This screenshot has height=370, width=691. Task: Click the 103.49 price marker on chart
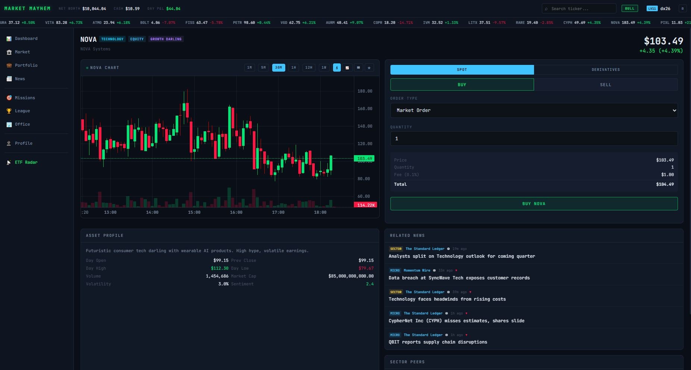364,159
